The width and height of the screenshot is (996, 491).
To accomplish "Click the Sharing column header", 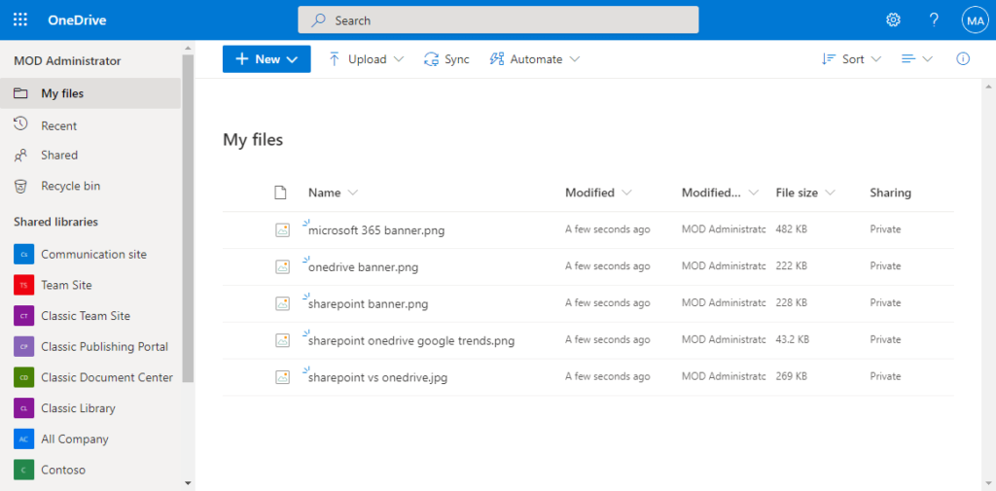I will click(891, 193).
